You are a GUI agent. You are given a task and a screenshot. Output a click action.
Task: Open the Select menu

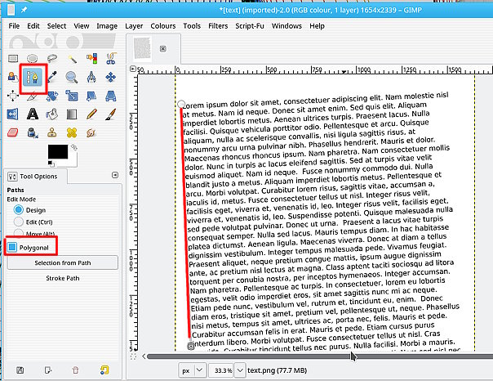56,26
